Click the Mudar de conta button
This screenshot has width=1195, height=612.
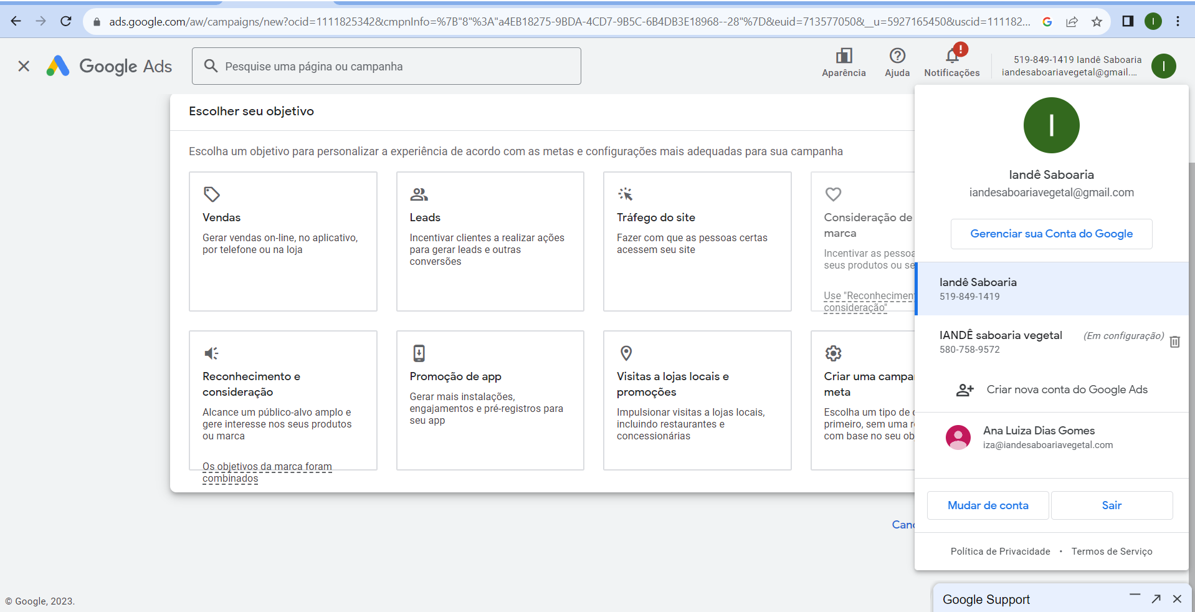(x=988, y=505)
